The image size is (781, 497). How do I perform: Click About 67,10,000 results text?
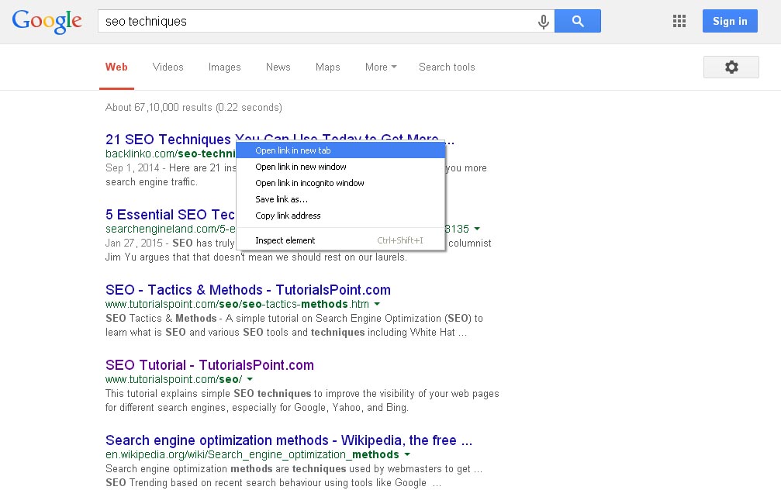(194, 108)
